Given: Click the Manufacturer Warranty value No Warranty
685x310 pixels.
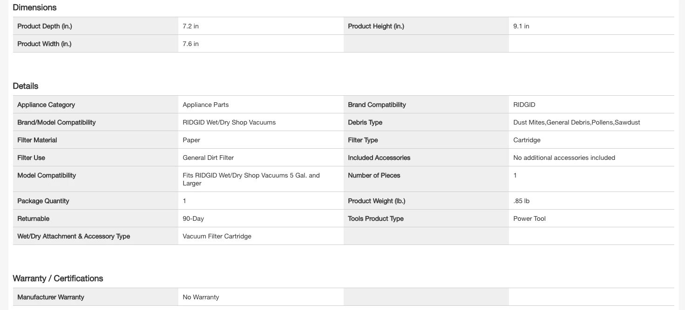Looking at the screenshot, I should [x=201, y=297].
